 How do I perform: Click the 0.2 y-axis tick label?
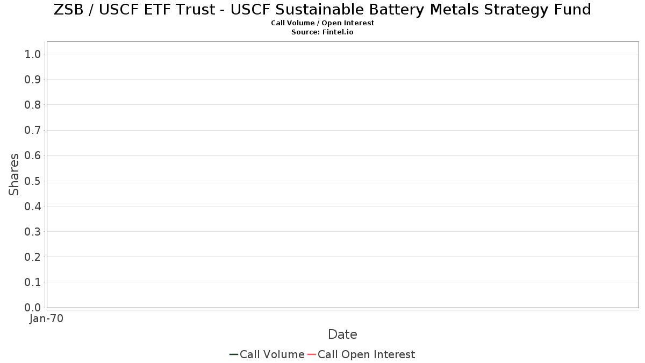[33, 257]
